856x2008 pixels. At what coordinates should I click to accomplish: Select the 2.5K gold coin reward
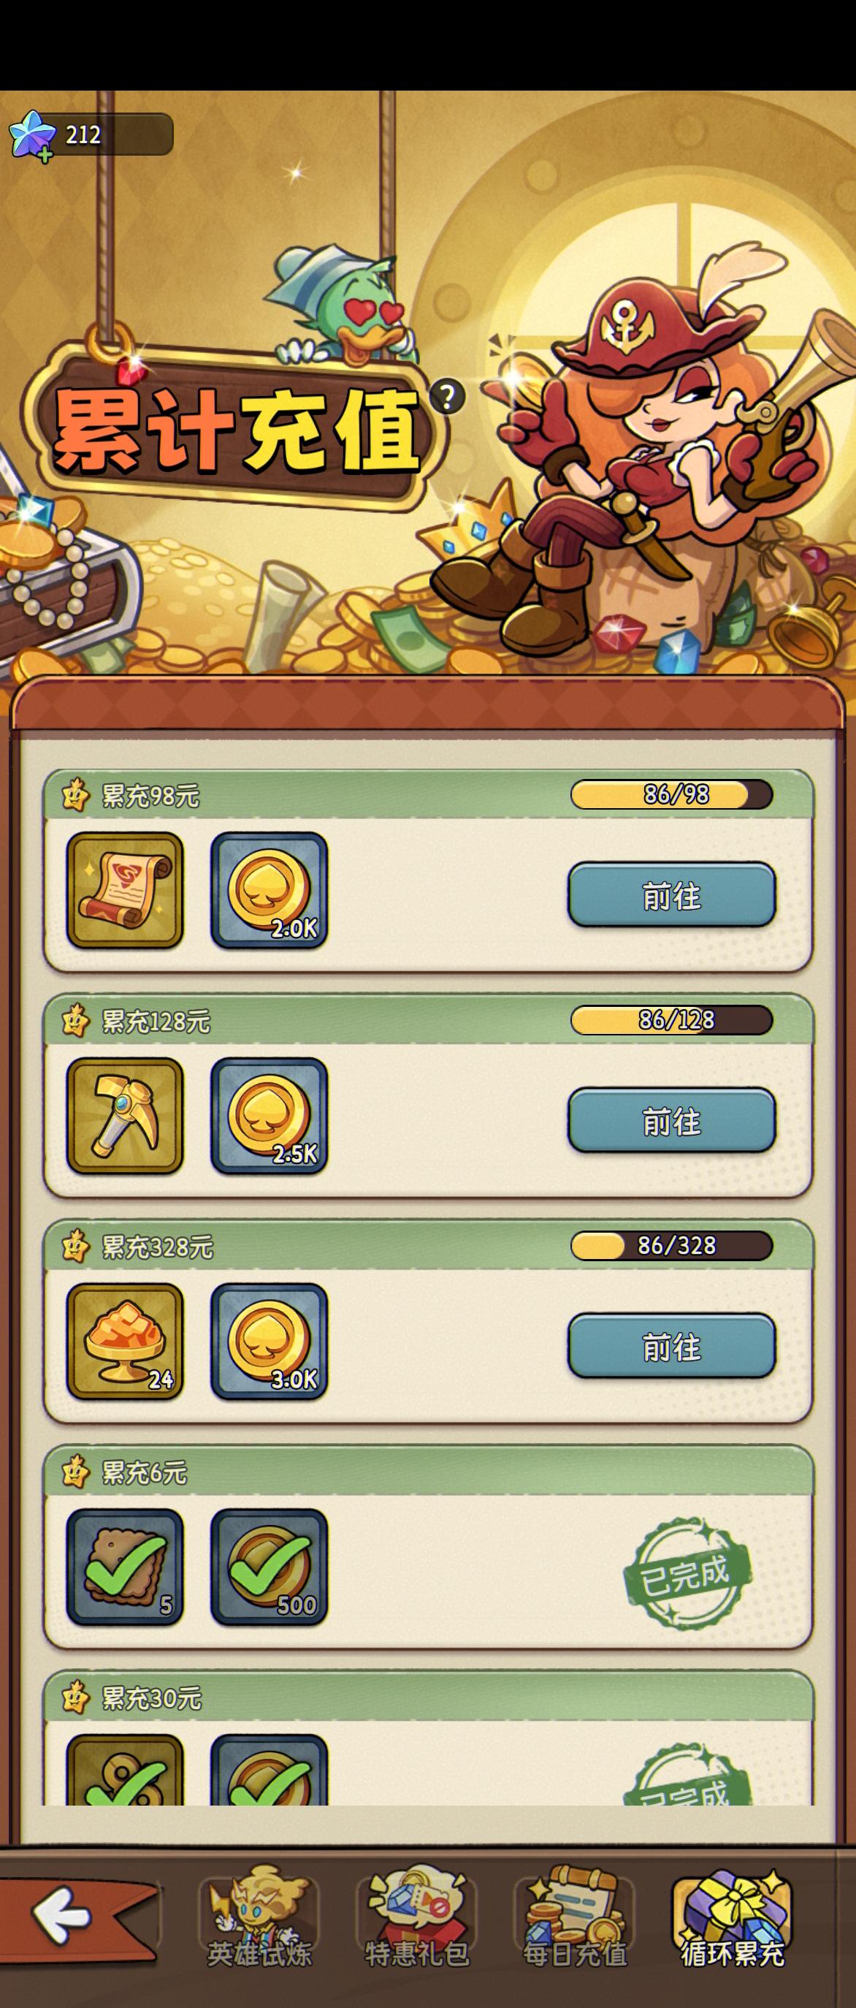[x=269, y=1116]
